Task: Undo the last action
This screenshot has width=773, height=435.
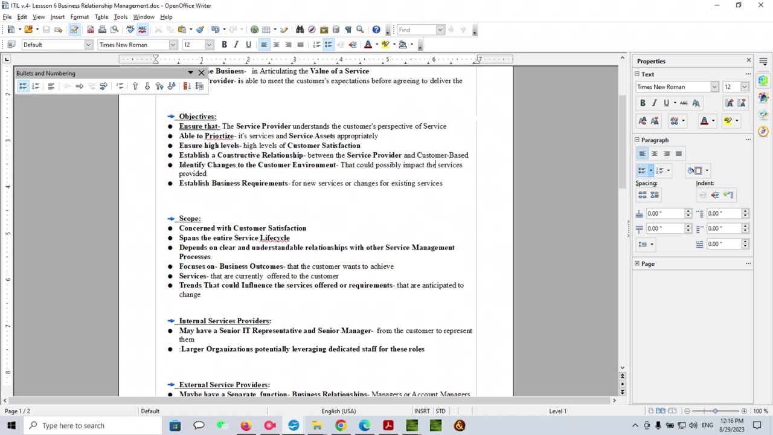Action: pyautogui.click(x=215, y=29)
